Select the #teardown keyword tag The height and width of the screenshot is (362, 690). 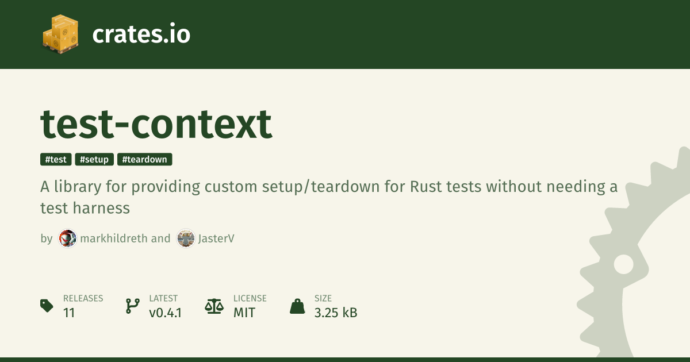(x=144, y=160)
